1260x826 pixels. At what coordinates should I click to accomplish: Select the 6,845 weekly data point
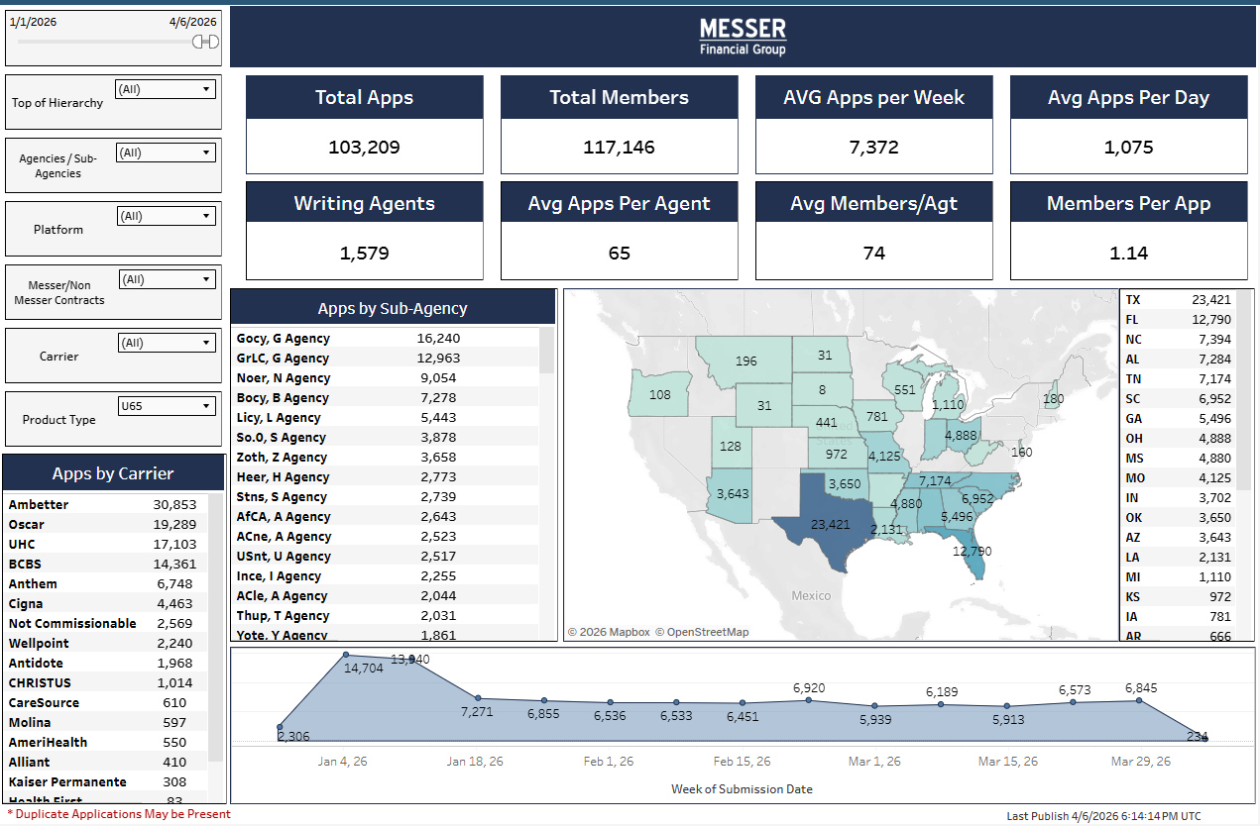[x=1139, y=700]
